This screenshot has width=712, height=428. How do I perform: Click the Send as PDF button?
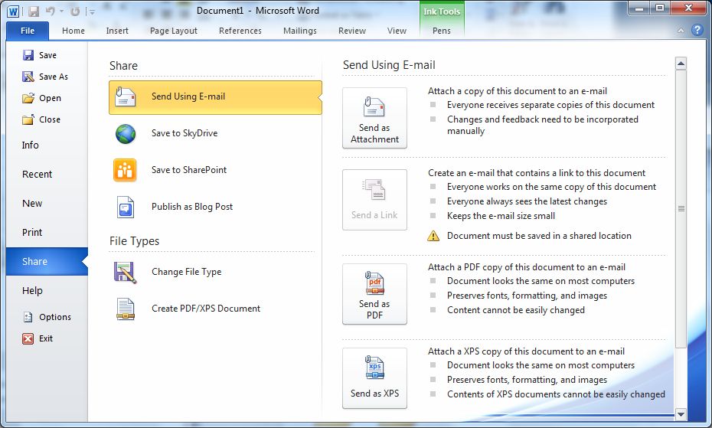point(374,294)
